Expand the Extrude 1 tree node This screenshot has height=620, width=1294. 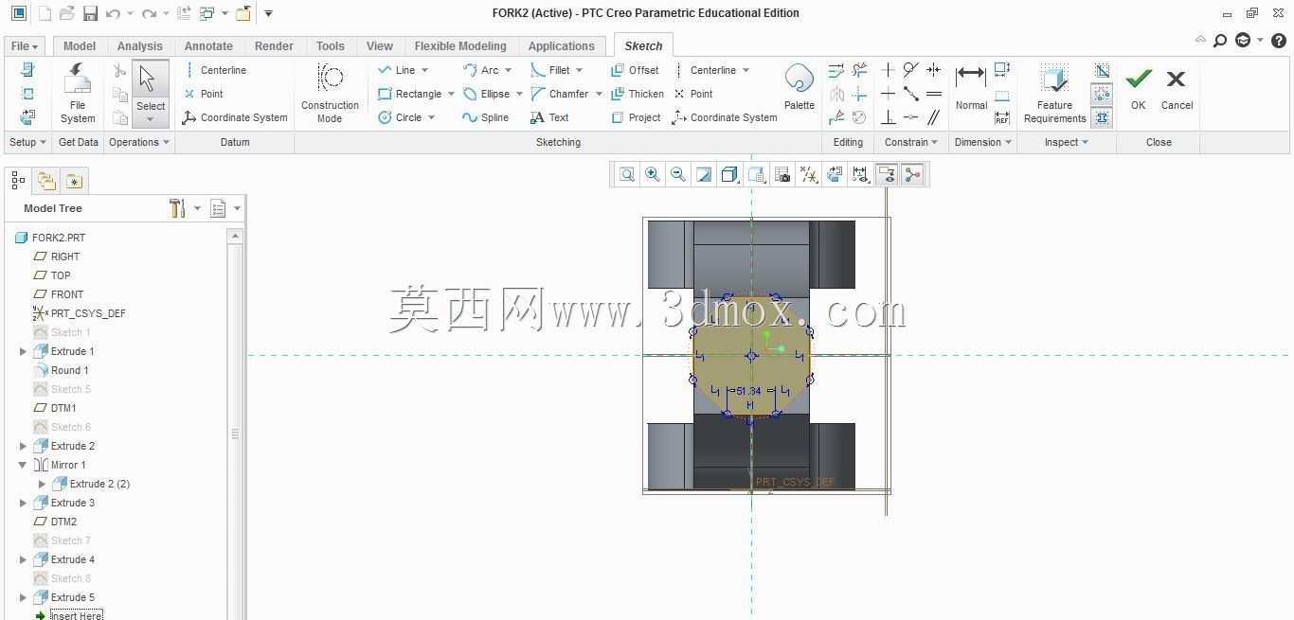pos(23,351)
